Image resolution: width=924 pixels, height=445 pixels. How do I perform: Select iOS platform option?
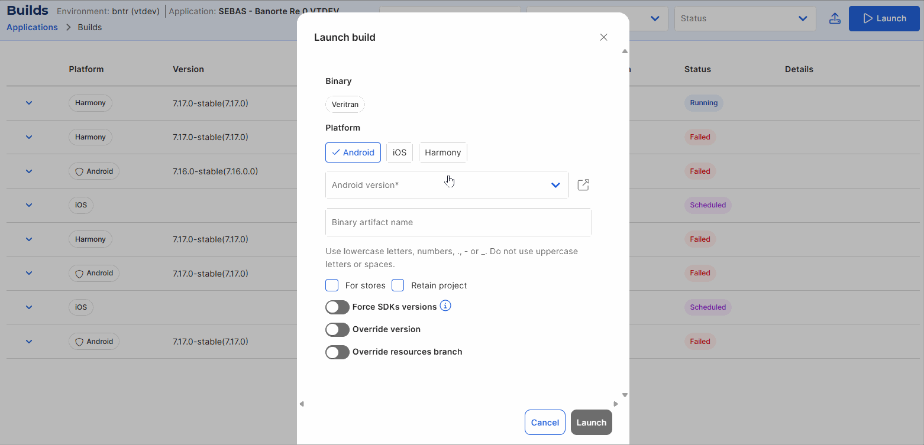(399, 152)
